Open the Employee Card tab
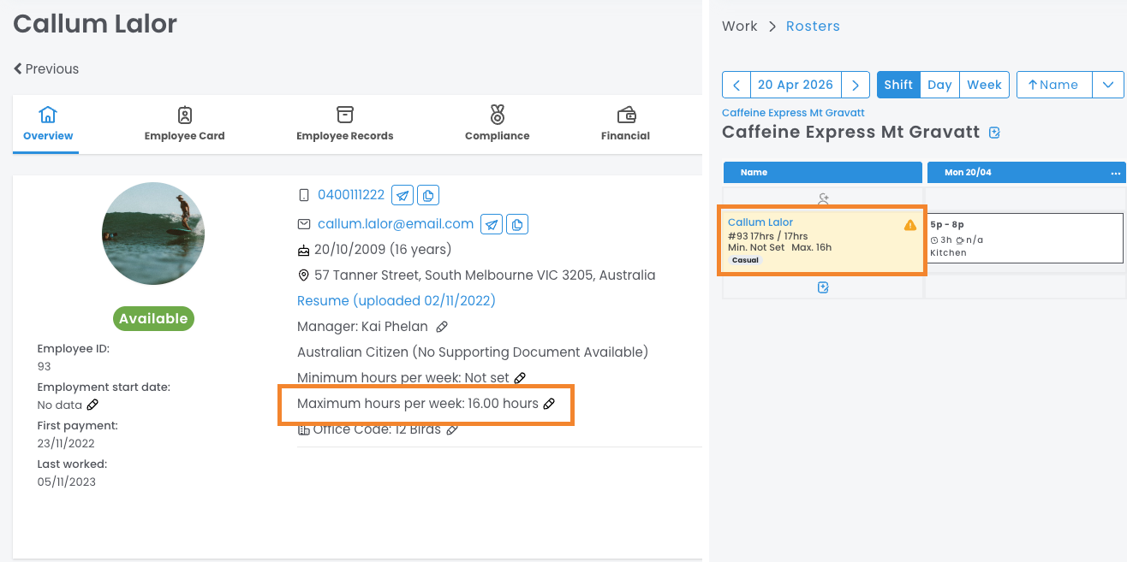Screen dimensions: 1127x562 [x=184, y=124]
